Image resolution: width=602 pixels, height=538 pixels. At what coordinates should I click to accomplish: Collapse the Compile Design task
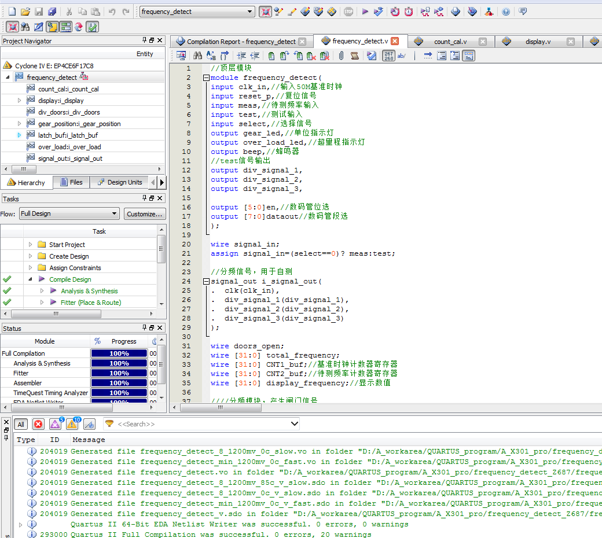30,279
